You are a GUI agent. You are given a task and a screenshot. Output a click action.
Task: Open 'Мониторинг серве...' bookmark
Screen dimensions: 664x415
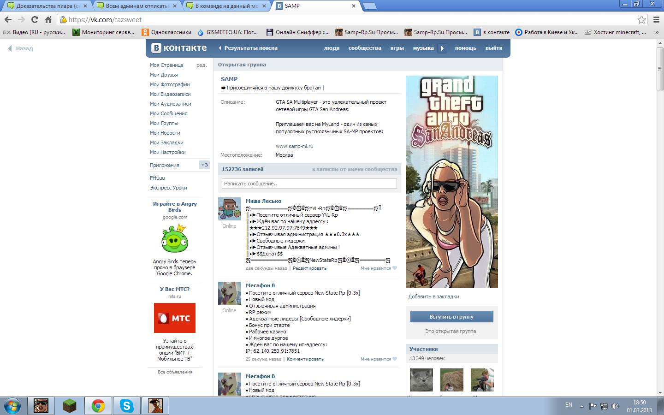coord(103,32)
